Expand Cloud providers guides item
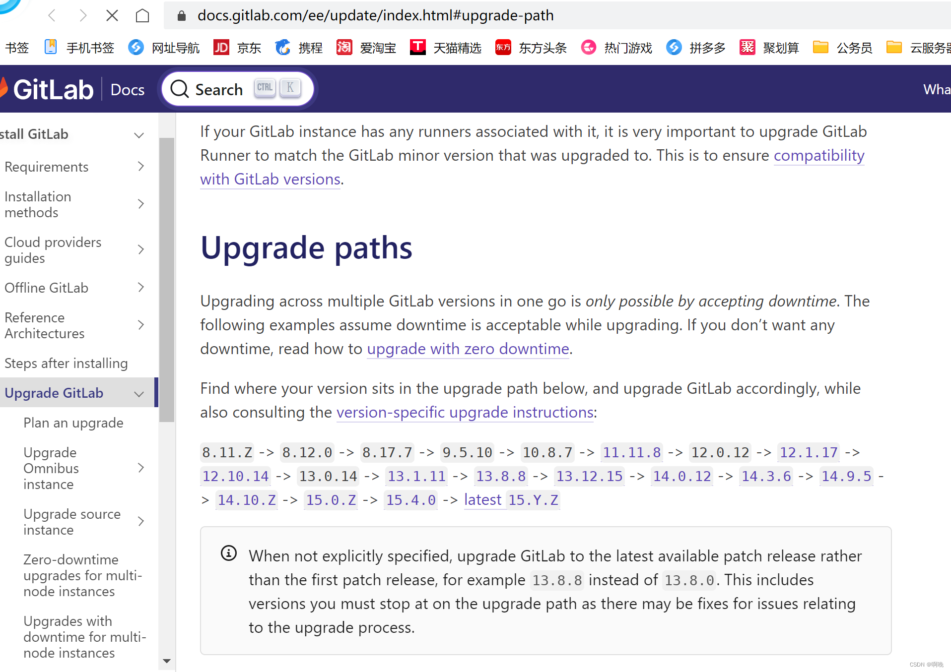951x672 pixels. tap(141, 249)
